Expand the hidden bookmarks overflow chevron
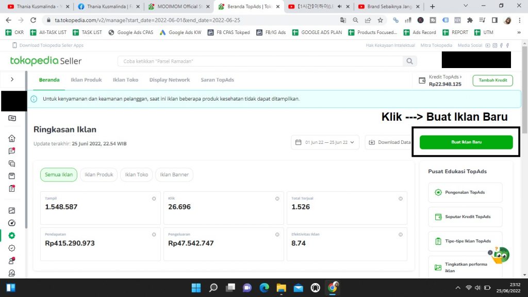The width and height of the screenshot is (528, 297). 518,32
